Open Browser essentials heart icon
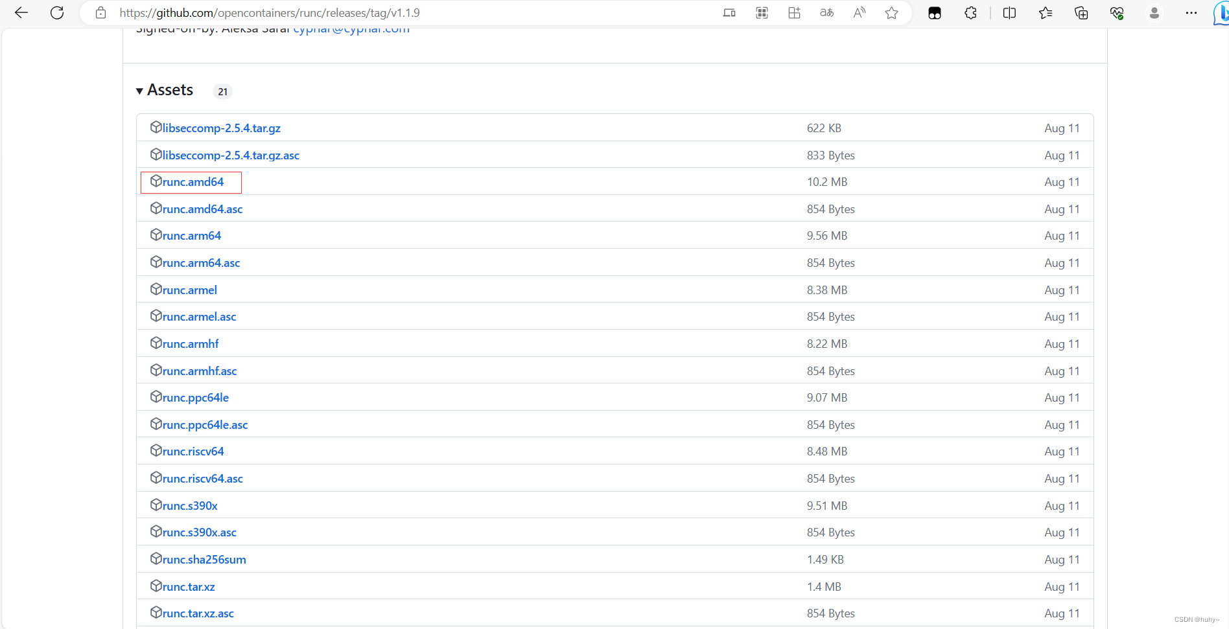1229x629 pixels. [1117, 13]
